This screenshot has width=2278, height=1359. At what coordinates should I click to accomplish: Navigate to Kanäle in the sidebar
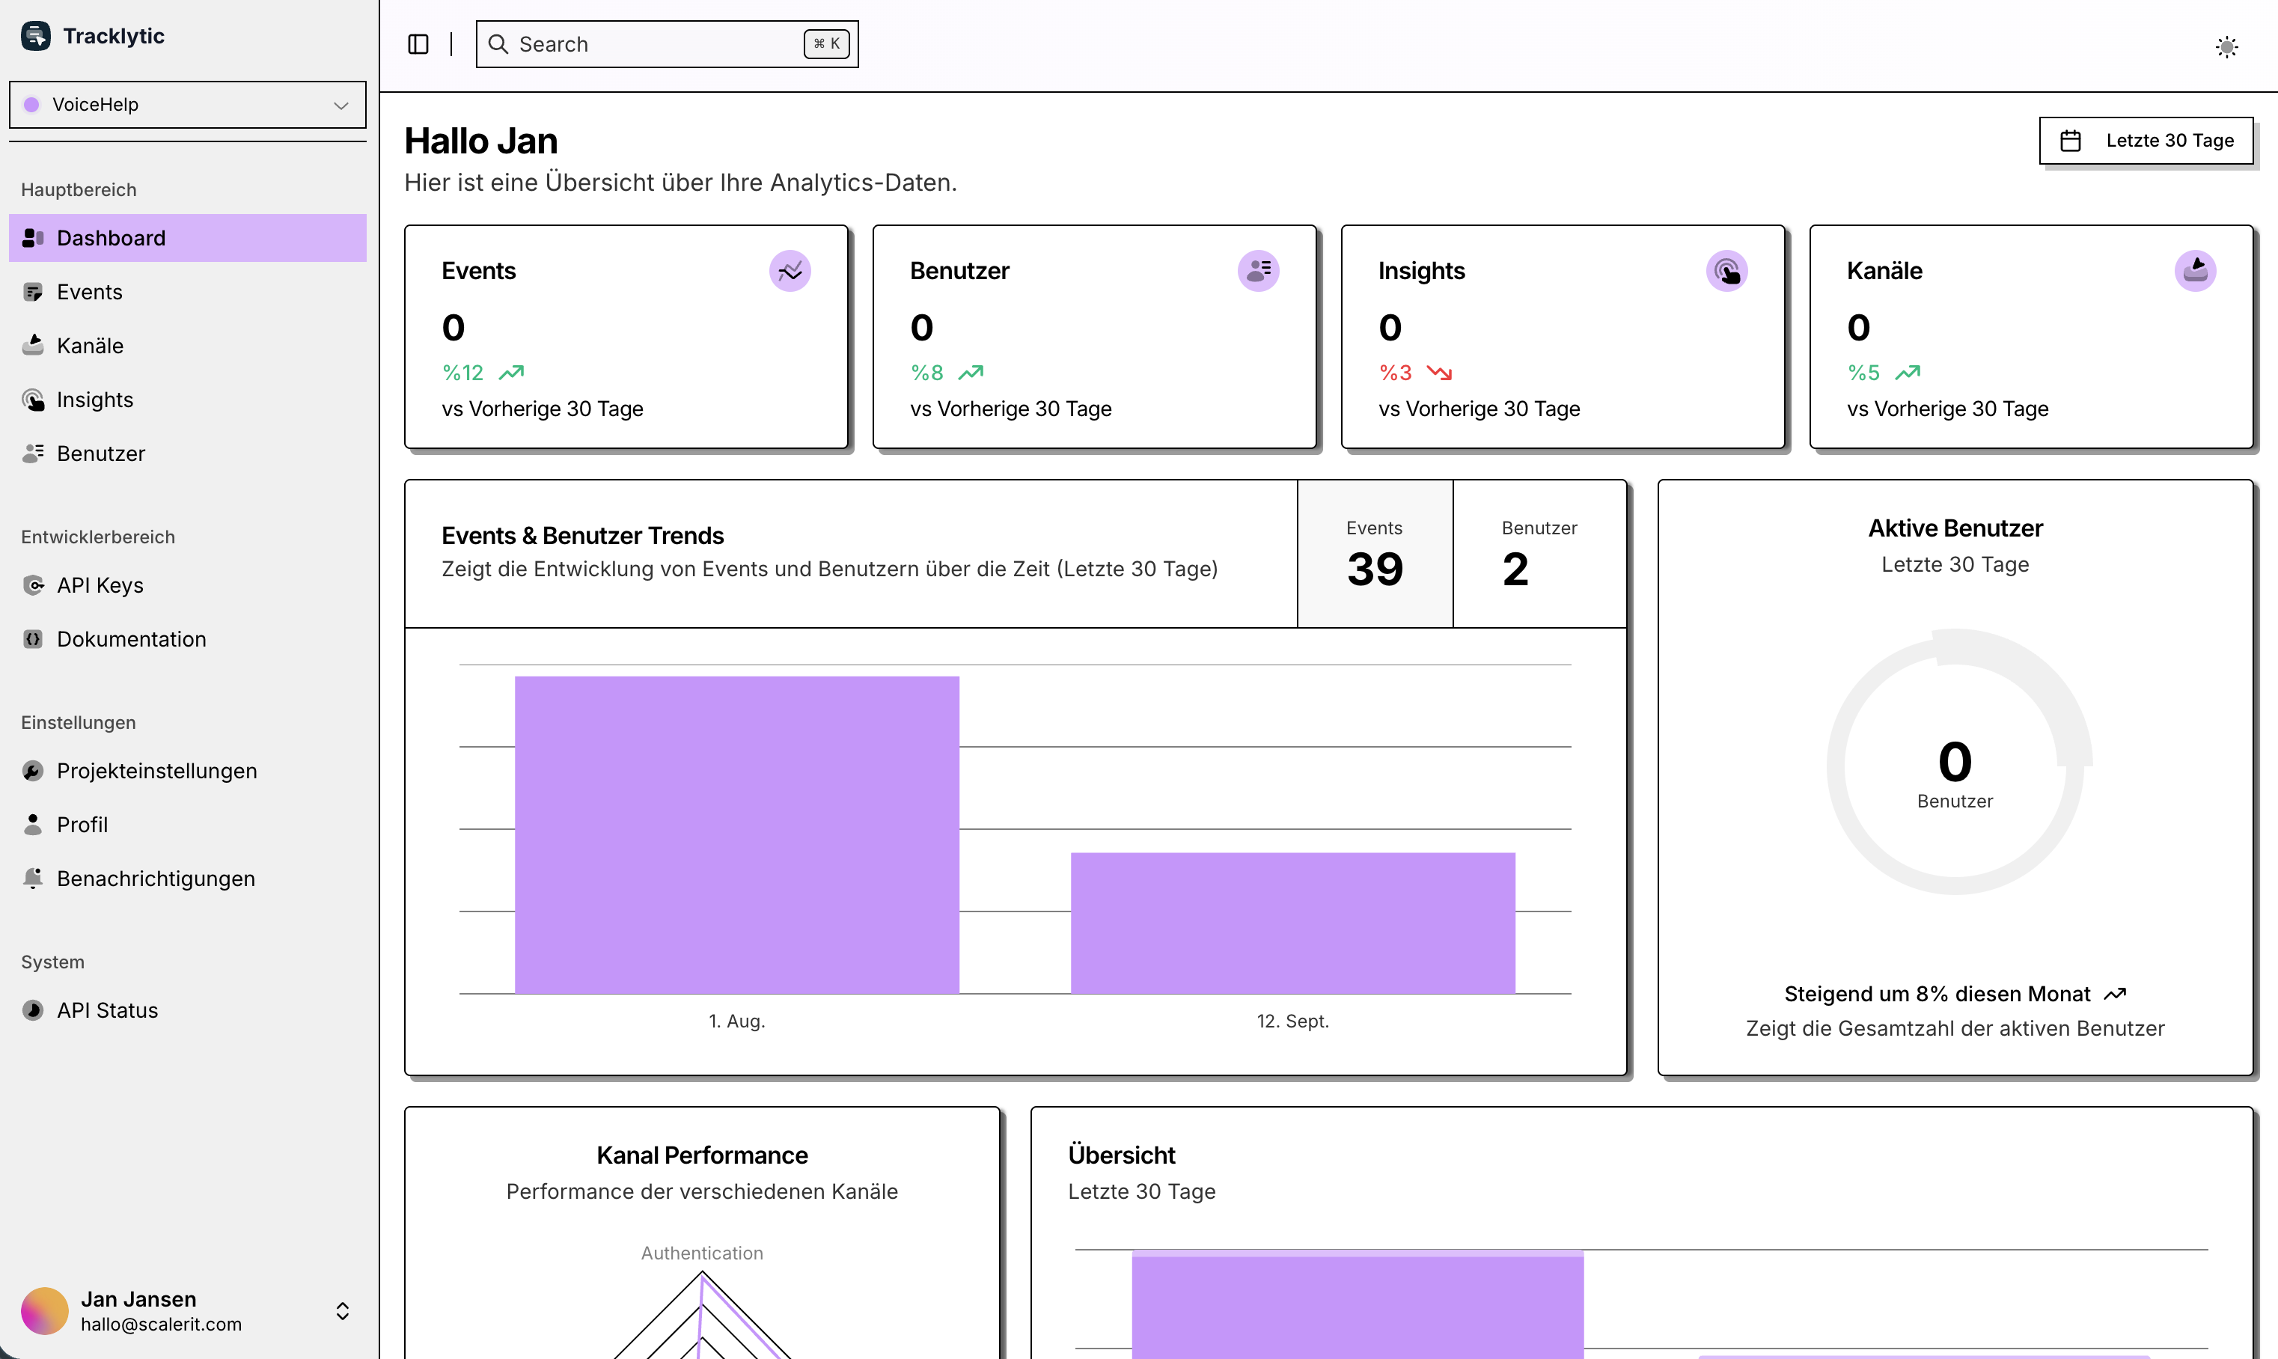pos(90,345)
